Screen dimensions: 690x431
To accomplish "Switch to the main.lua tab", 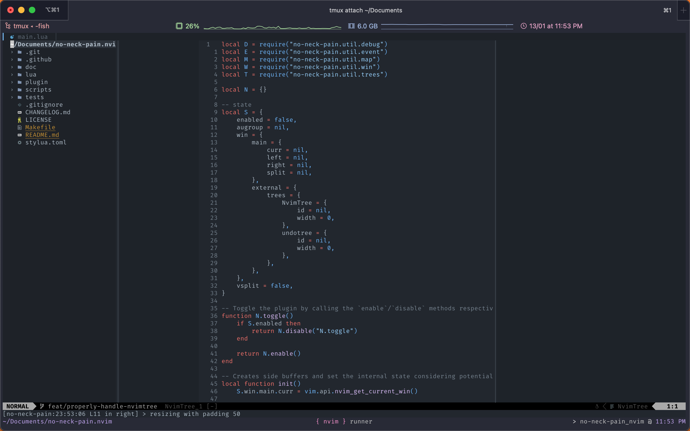I will click(x=32, y=36).
